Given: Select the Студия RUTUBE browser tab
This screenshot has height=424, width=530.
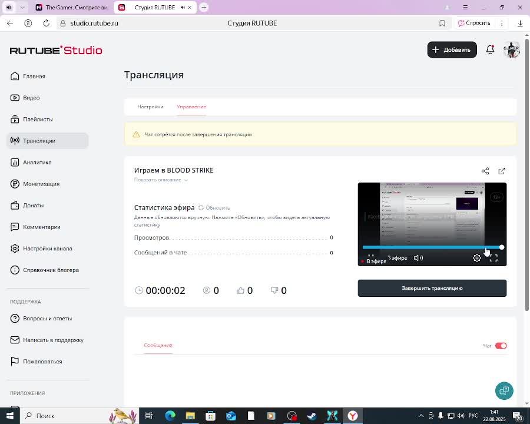Looking at the screenshot, I should tap(155, 7).
